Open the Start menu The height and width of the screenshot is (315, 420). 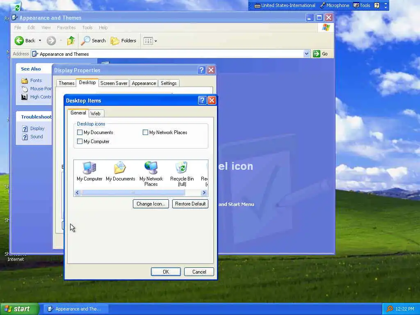[19, 309]
